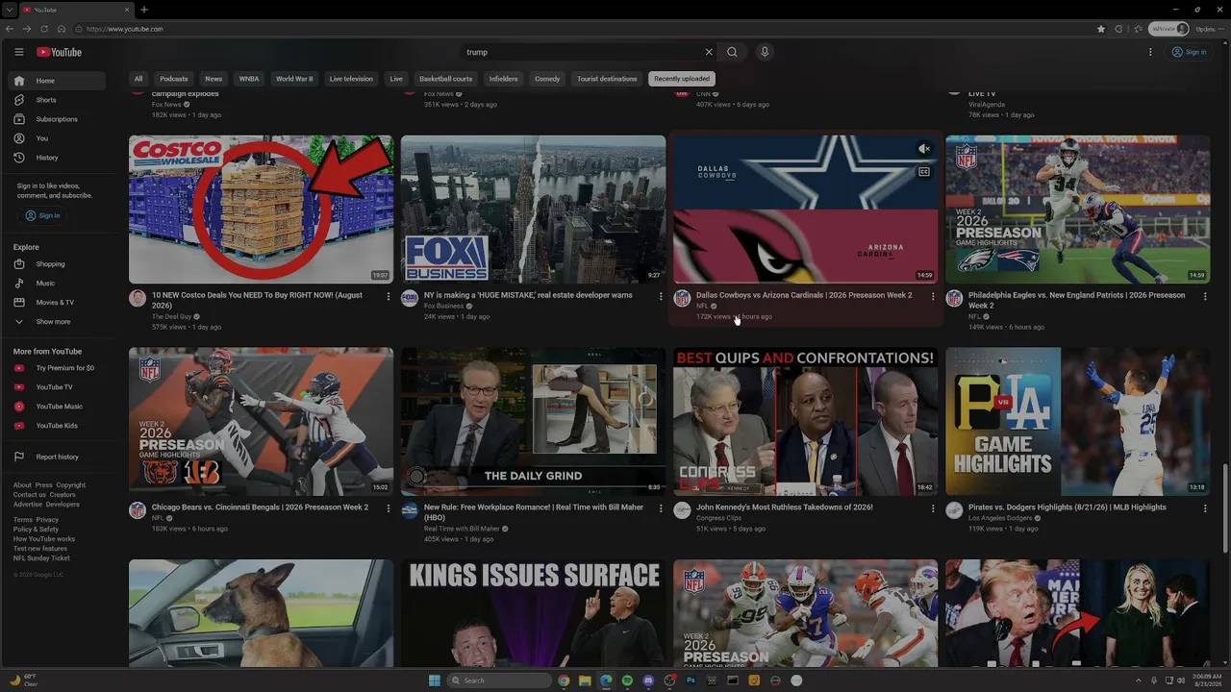Image resolution: width=1231 pixels, height=692 pixels.
Task: Open the NFL Sunday Ticket footer link
Action: point(41,558)
